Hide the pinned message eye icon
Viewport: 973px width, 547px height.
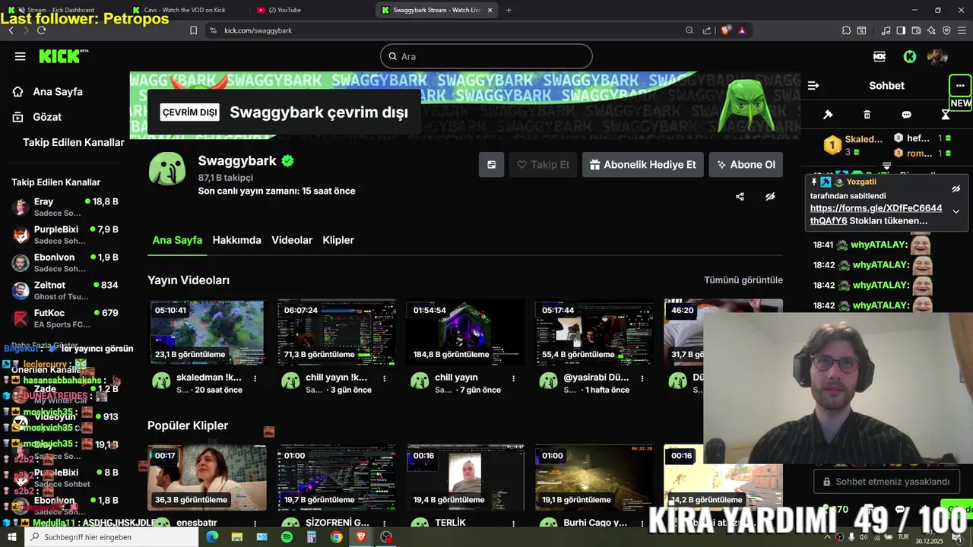click(x=956, y=188)
